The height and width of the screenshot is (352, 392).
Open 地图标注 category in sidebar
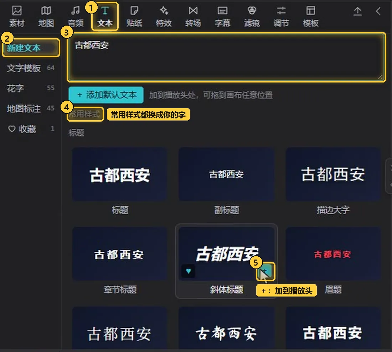[x=31, y=108]
